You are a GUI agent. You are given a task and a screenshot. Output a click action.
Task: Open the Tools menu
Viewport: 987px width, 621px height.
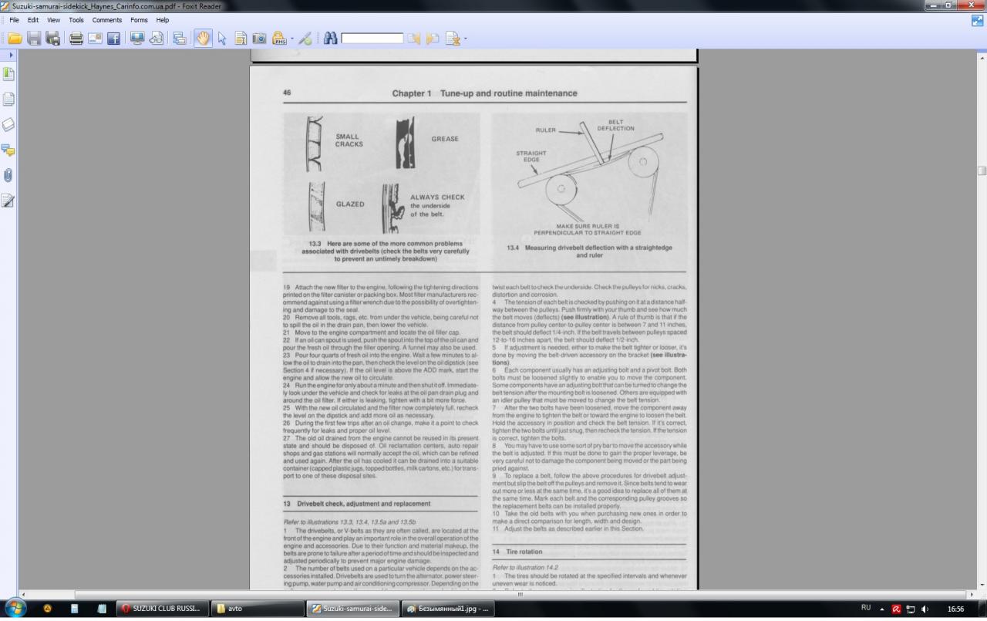coord(76,20)
